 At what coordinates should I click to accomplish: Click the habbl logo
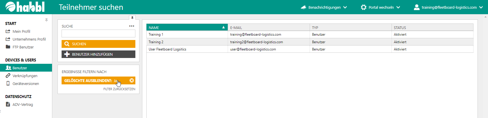25,7
